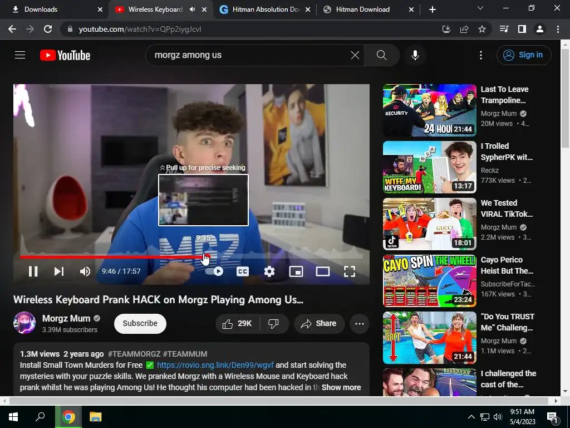
Task: Dislike this video
Action: pyautogui.click(x=273, y=323)
